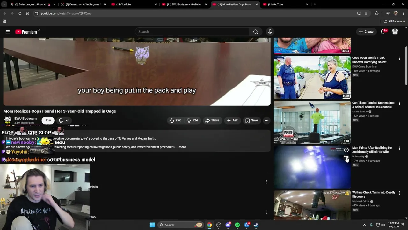Go to browser home page

click(27, 13)
